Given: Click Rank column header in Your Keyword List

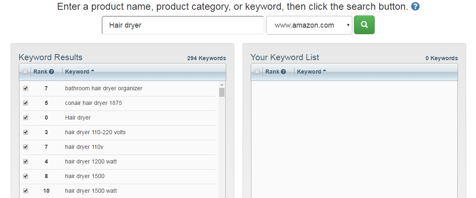Looking at the screenshot, I should click(x=273, y=72).
